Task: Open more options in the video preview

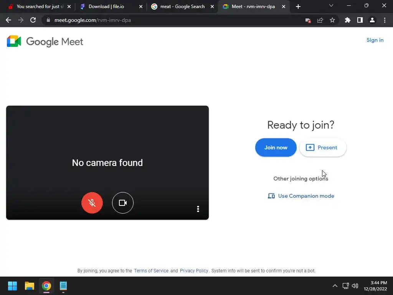Action: 198,209
